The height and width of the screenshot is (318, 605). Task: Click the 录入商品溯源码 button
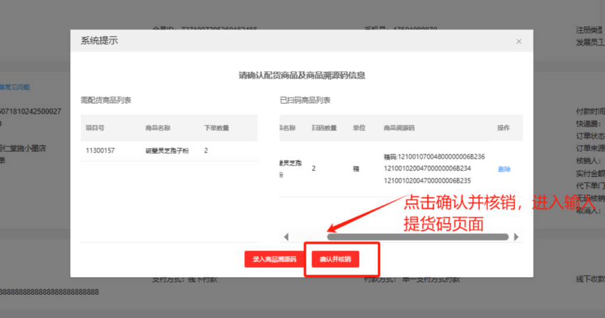tap(274, 259)
